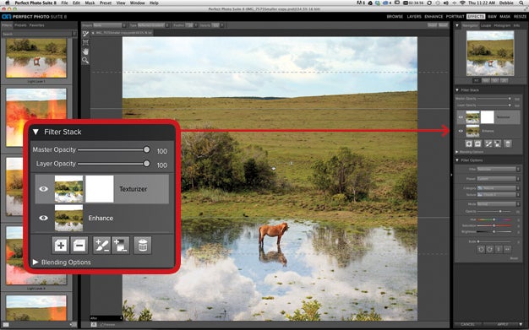
Task: Collapse the Navigator panel triangle
Action: (457, 25)
